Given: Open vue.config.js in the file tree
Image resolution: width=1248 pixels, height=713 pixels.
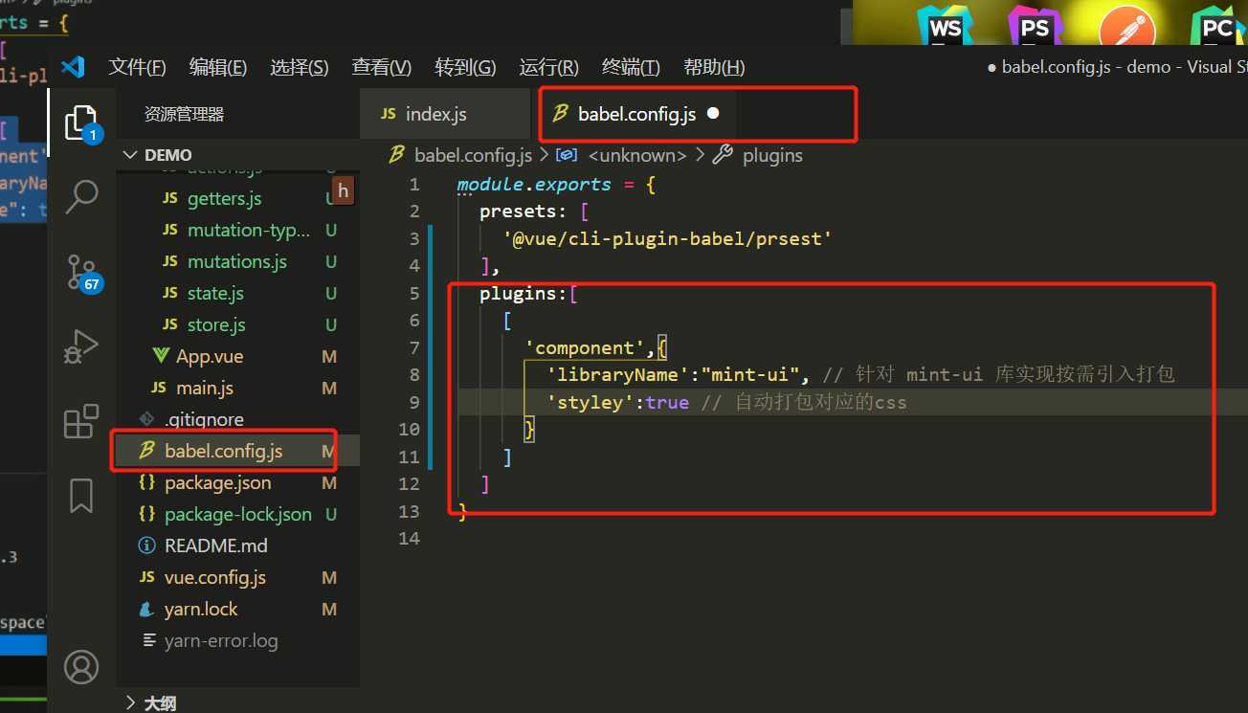Looking at the screenshot, I should click(x=215, y=577).
